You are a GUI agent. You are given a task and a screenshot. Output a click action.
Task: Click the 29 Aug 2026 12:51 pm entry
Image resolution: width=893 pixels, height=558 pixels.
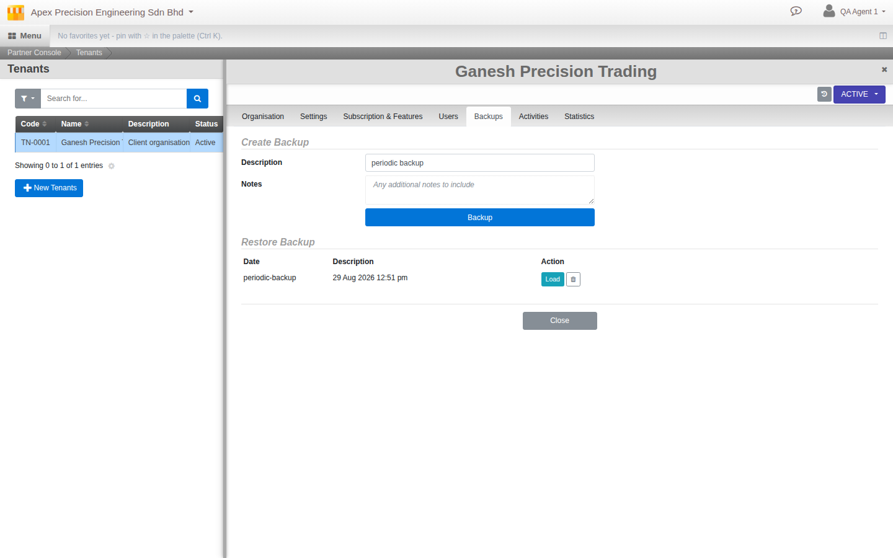pos(370,278)
